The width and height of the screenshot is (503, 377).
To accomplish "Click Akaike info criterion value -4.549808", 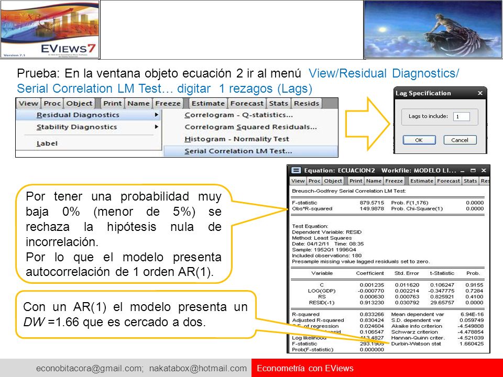I will (471, 326).
